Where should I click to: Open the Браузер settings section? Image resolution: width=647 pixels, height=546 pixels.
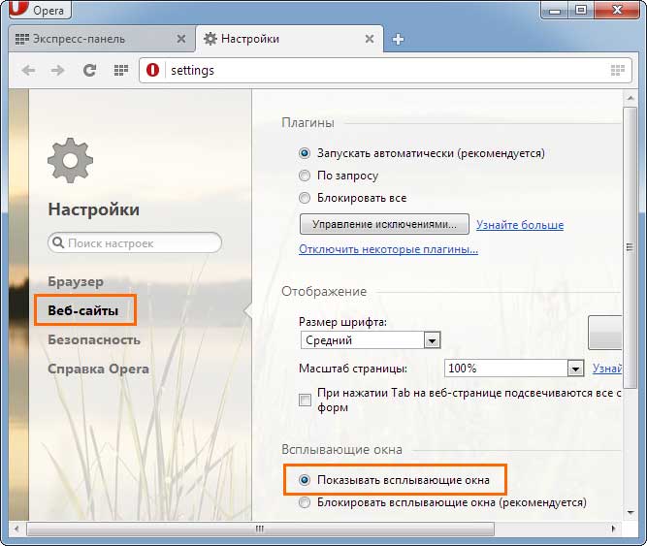76,281
